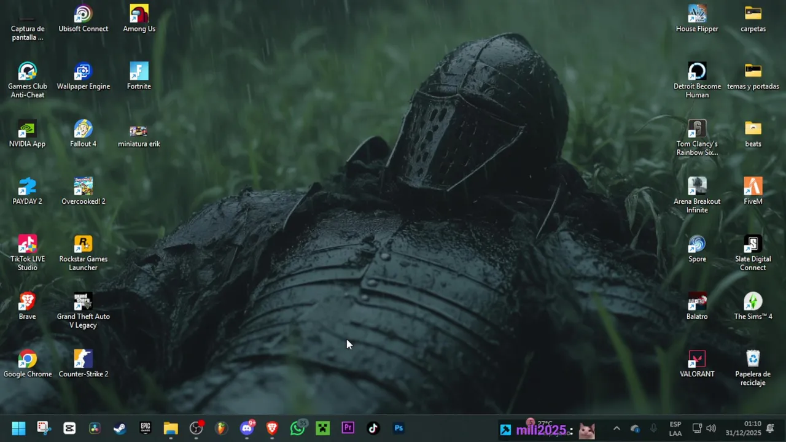Select Spore desktop shortcut

697,249
